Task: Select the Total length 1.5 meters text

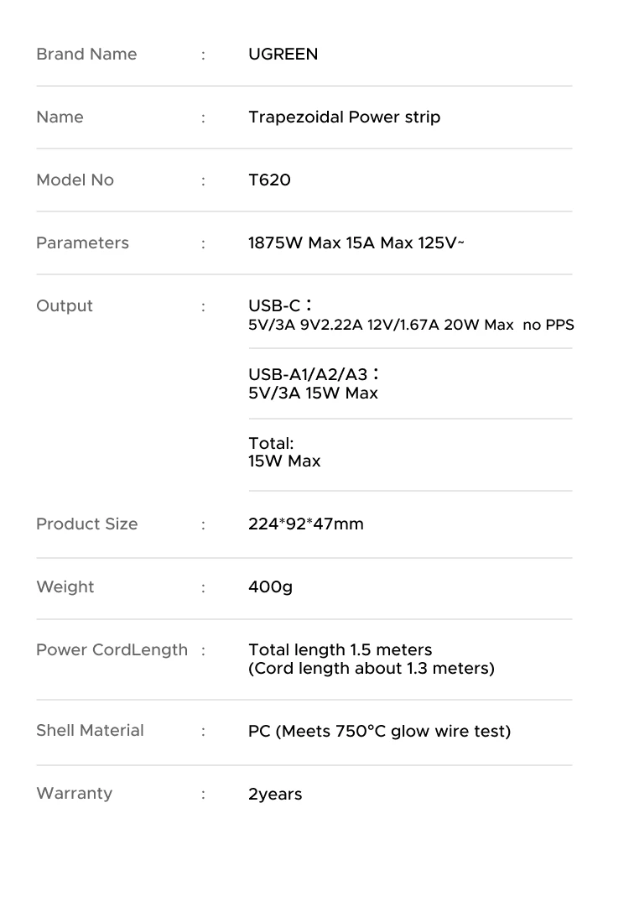Action: pyautogui.click(x=340, y=649)
